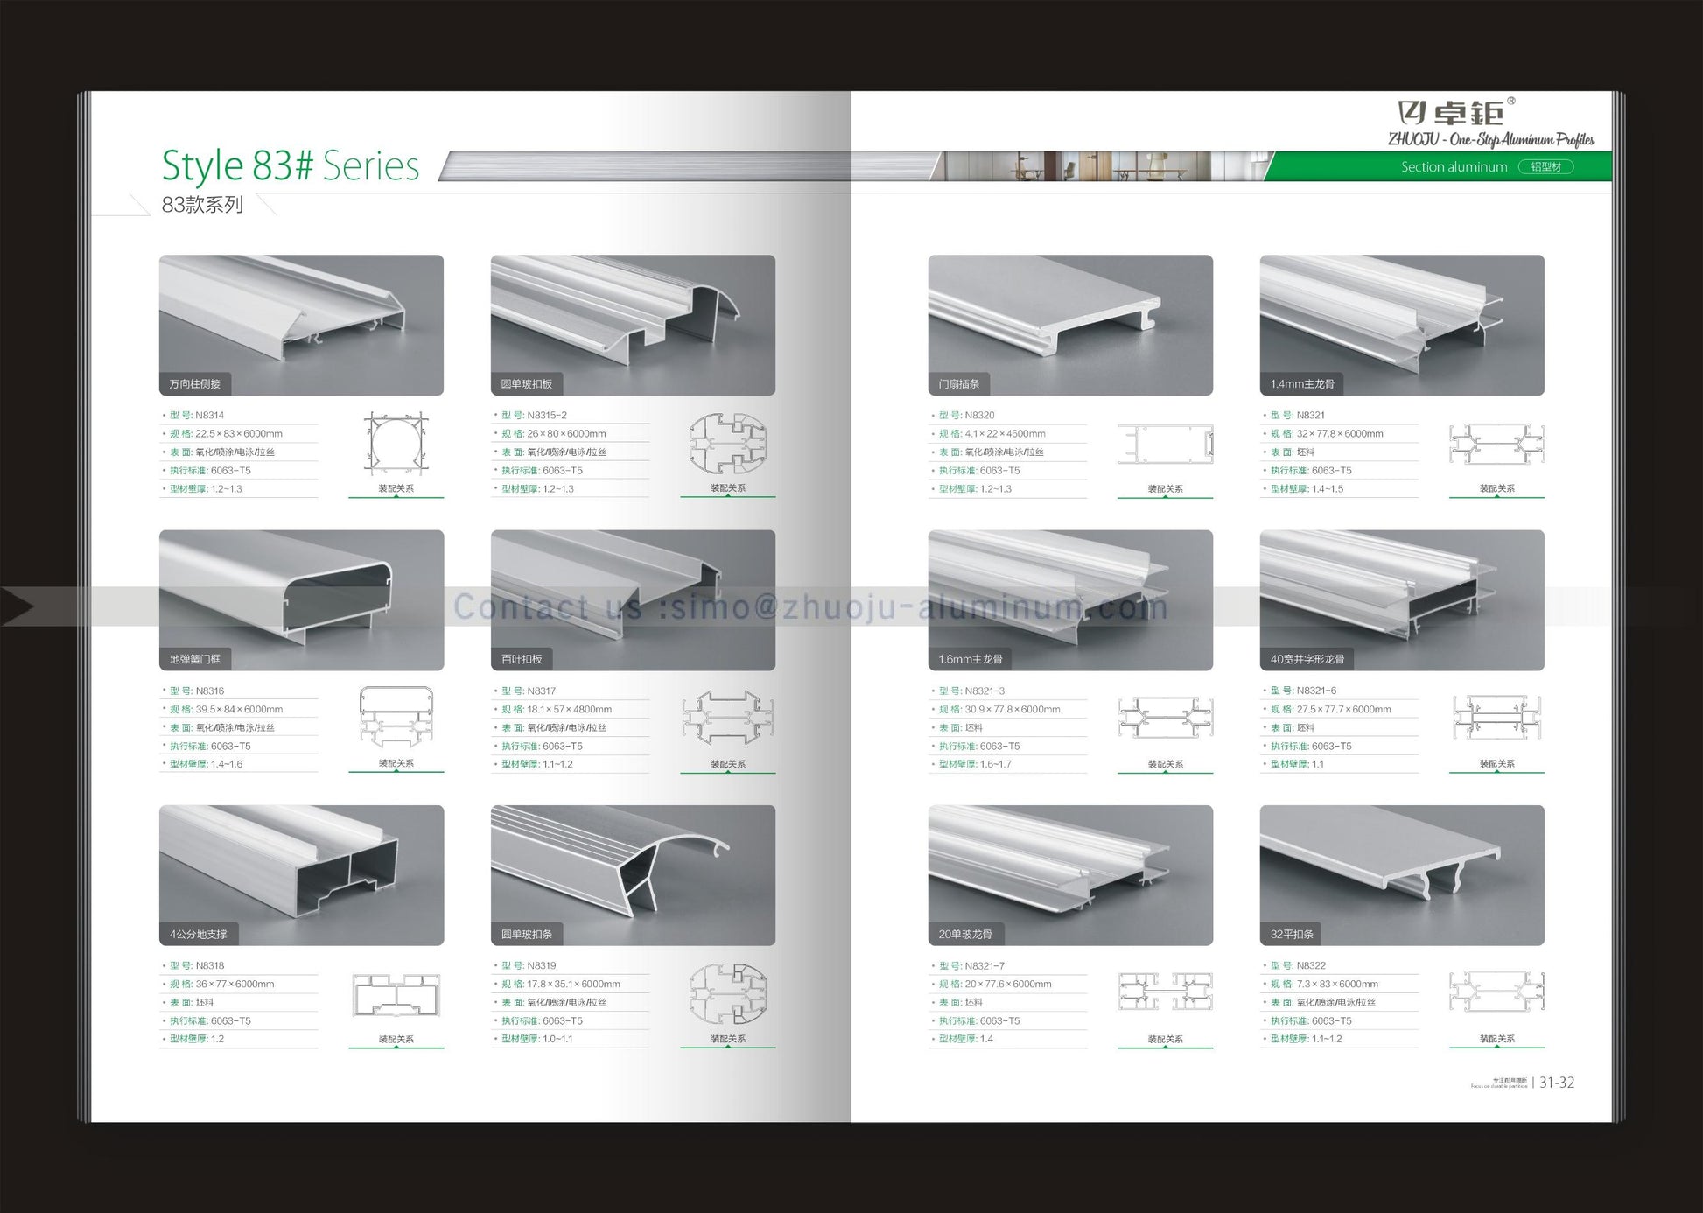Screen dimensions: 1703x1213
Task: Click the N8318 floor support assembly diagram
Action: 396,995
